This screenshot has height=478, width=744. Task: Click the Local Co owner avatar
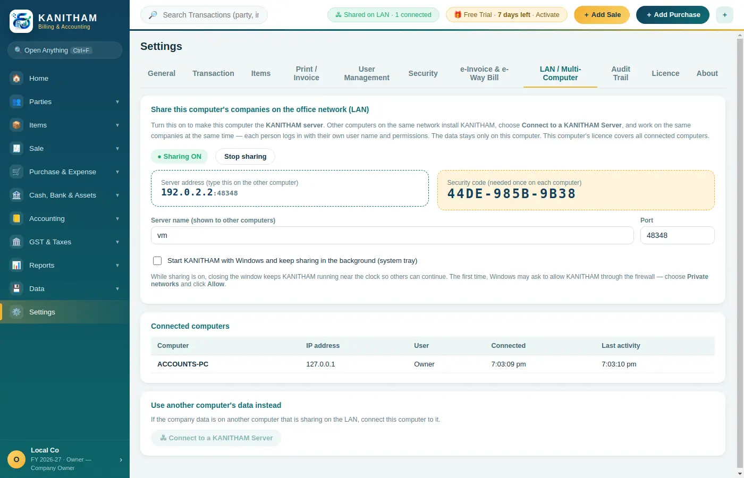[16, 459]
